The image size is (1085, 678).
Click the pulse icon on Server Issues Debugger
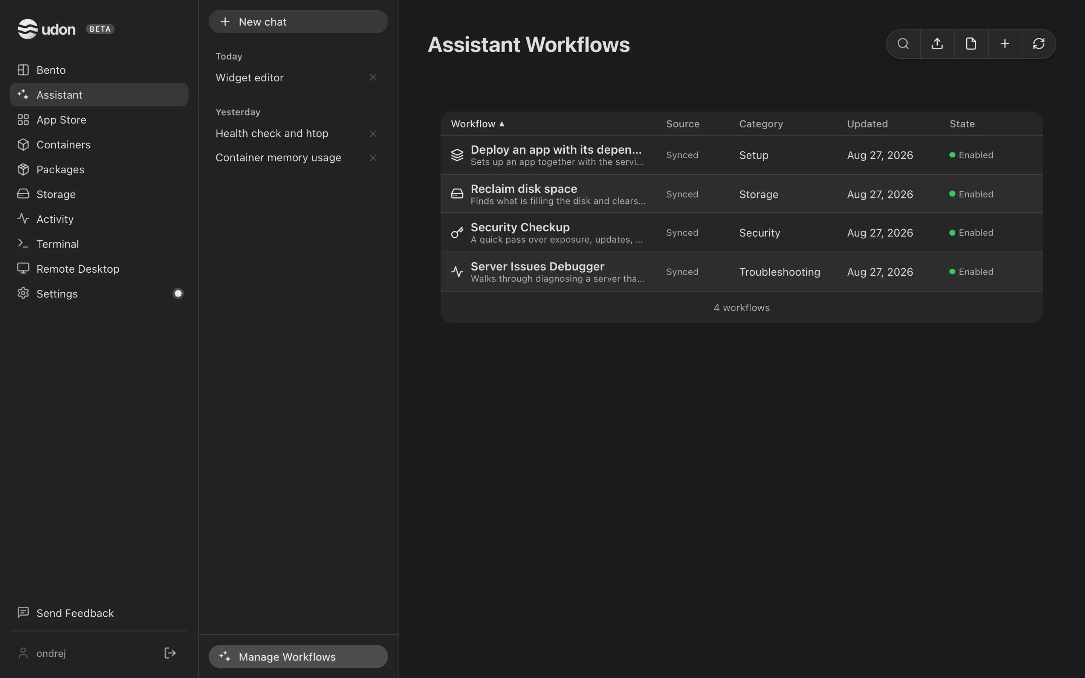[457, 272]
